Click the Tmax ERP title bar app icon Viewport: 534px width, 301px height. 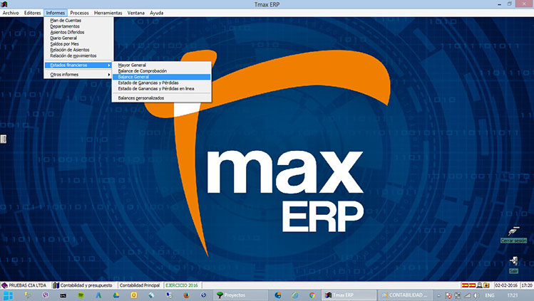tap(4, 4)
